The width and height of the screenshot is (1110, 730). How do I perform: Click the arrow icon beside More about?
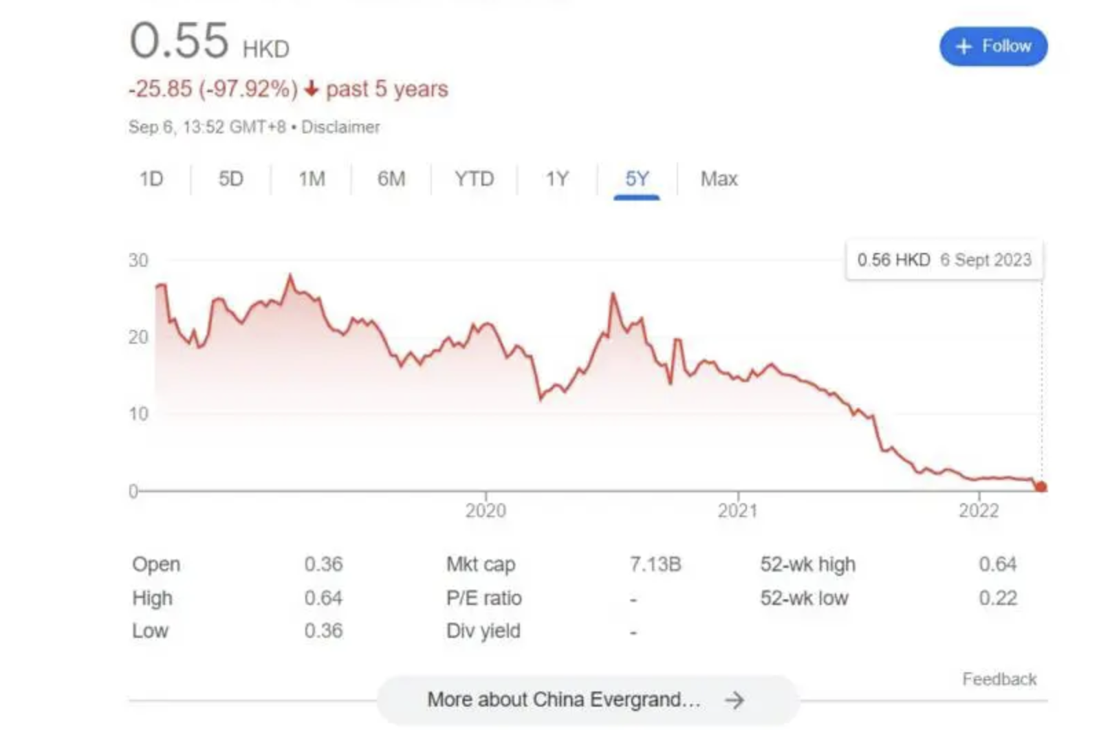tap(734, 700)
